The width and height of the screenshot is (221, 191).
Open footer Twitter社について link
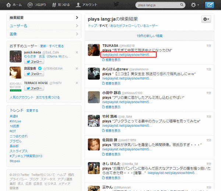tap(43, 175)
